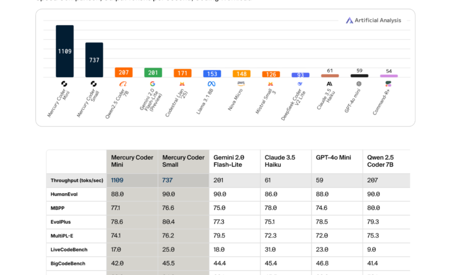Click the Mercury Coder Small logo under its bar
The height and width of the screenshot is (275, 456).
94,84
